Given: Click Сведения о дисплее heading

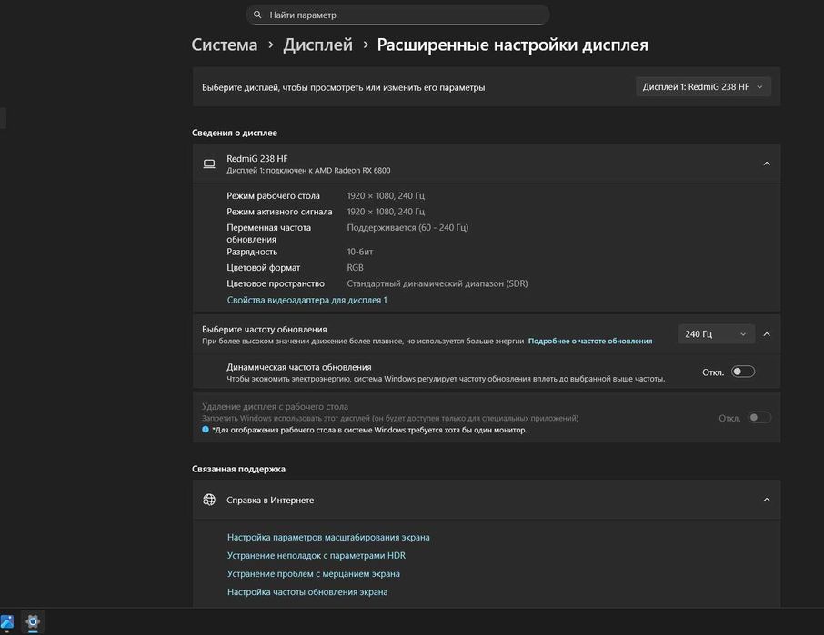Looking at the screenshot, I should click(235, 133).
